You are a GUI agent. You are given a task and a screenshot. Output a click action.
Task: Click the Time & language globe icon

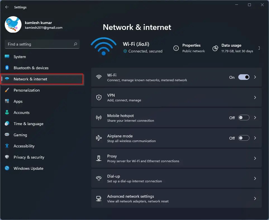pos(7,123)
